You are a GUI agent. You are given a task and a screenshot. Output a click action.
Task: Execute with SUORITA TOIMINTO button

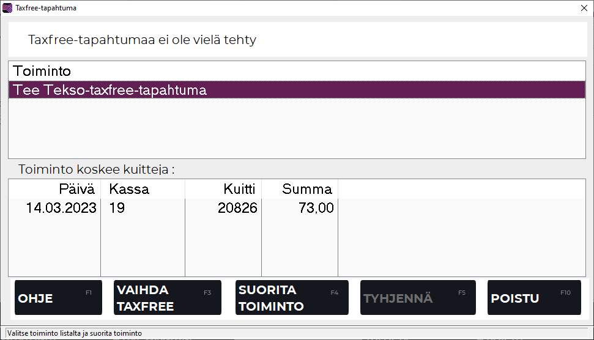click(292, 298)
